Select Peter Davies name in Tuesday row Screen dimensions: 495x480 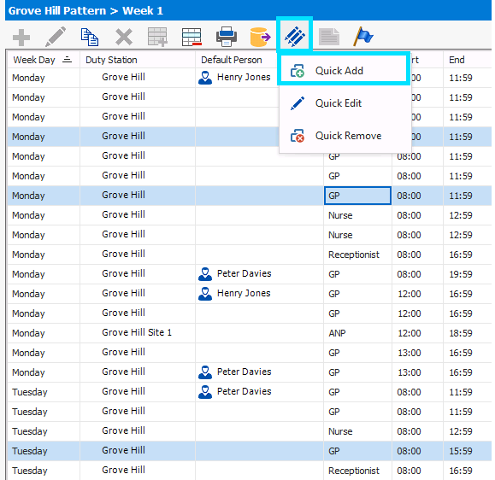point(244,391)
